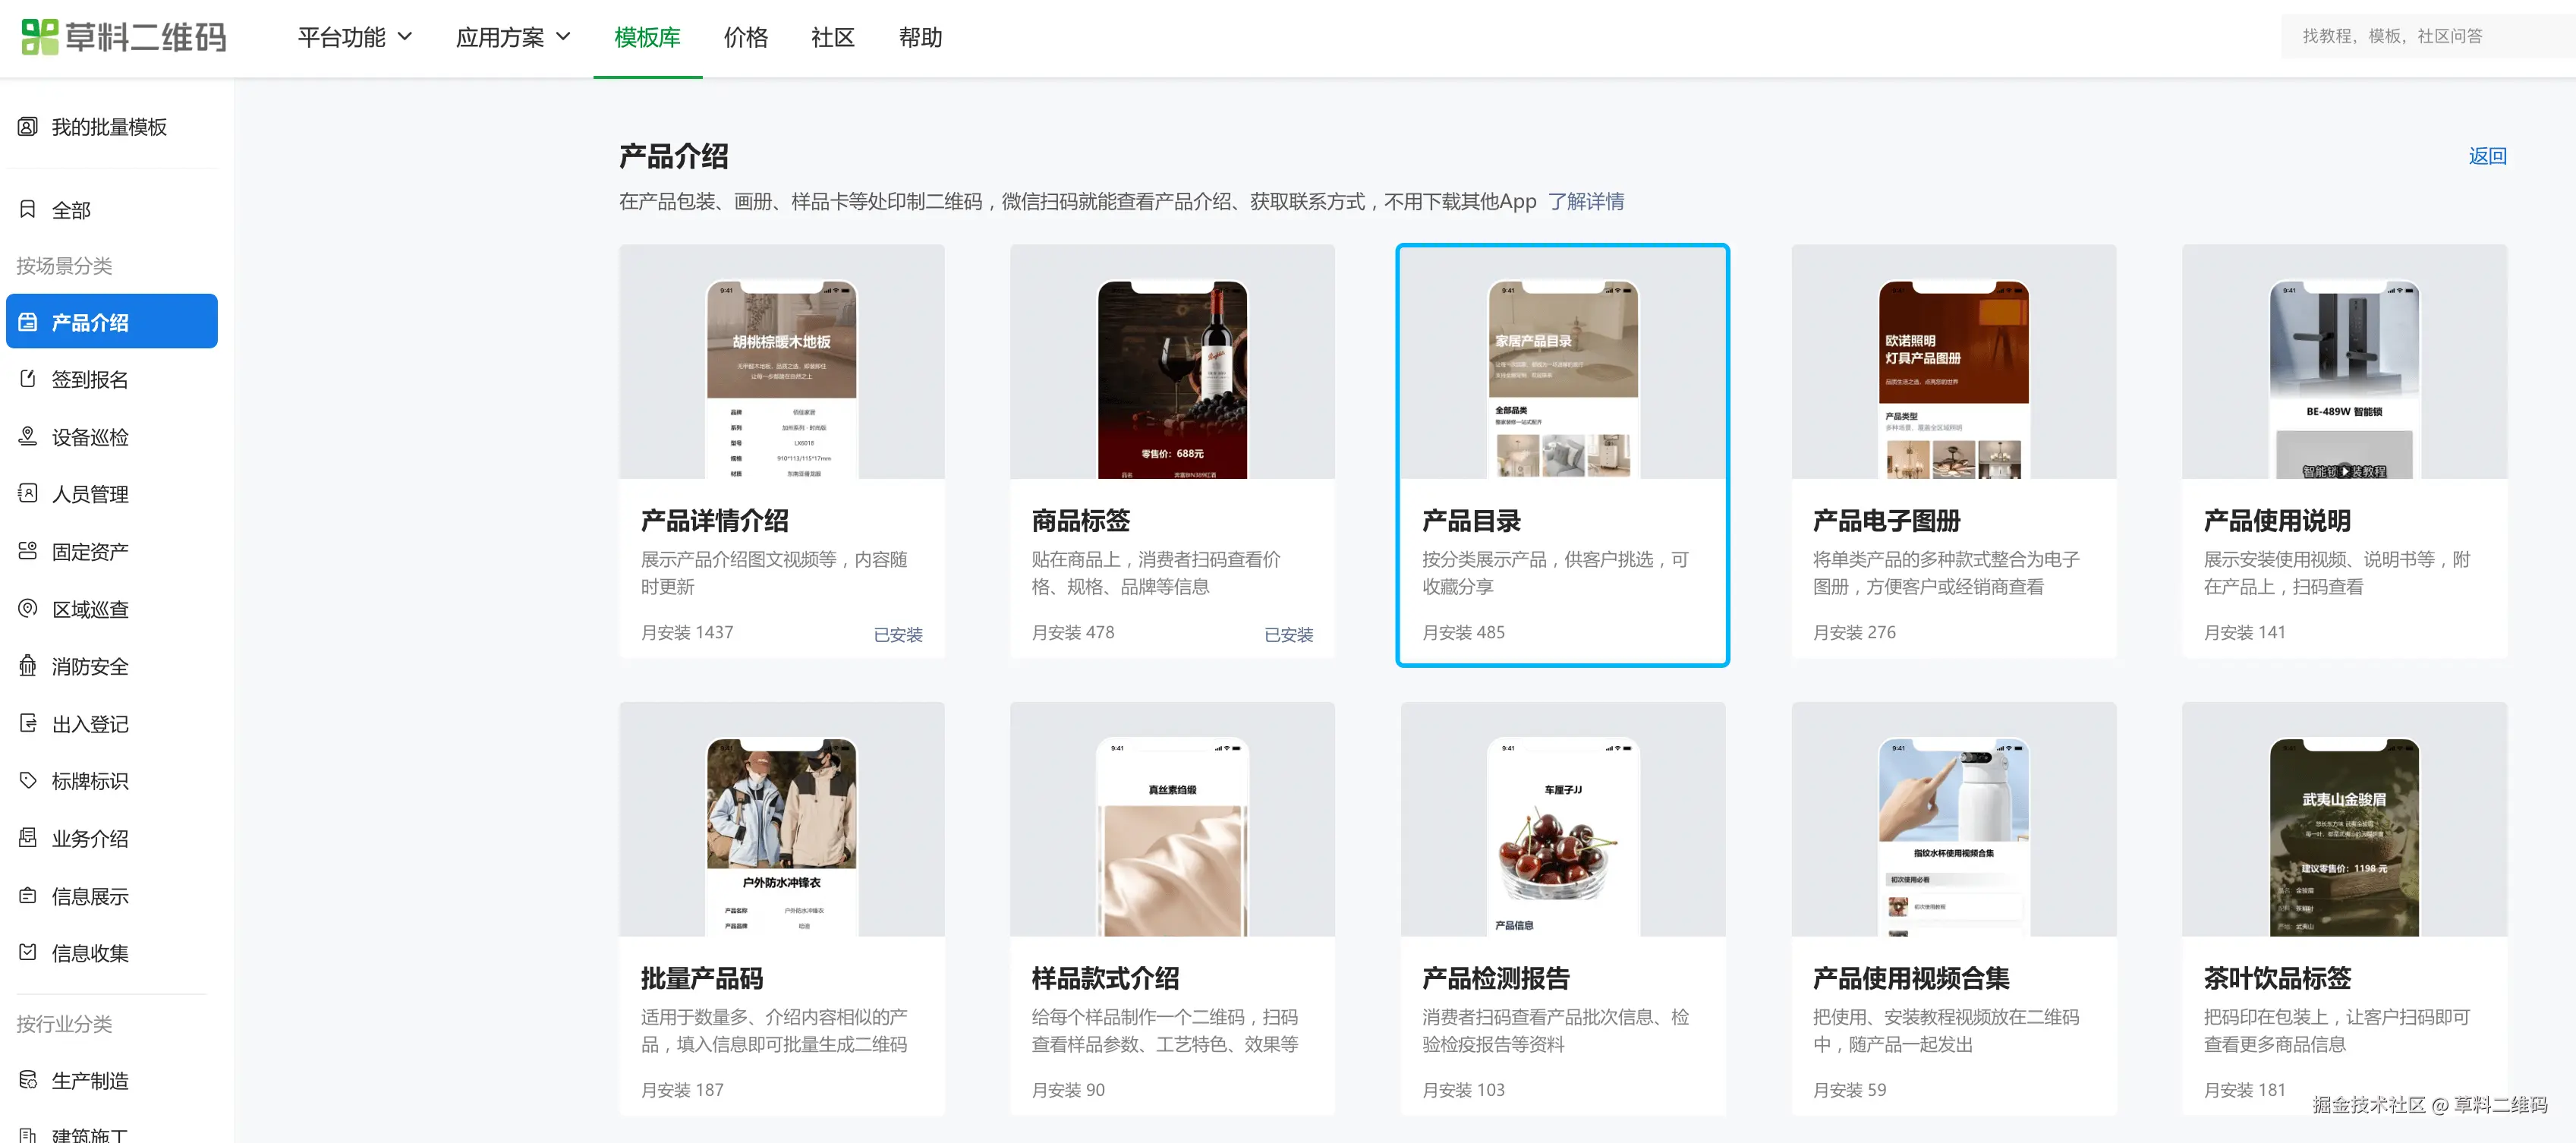Expand the 应用方案 dropdown menu
Viewport: 2576px width, 1143px height.
point(512,38)
